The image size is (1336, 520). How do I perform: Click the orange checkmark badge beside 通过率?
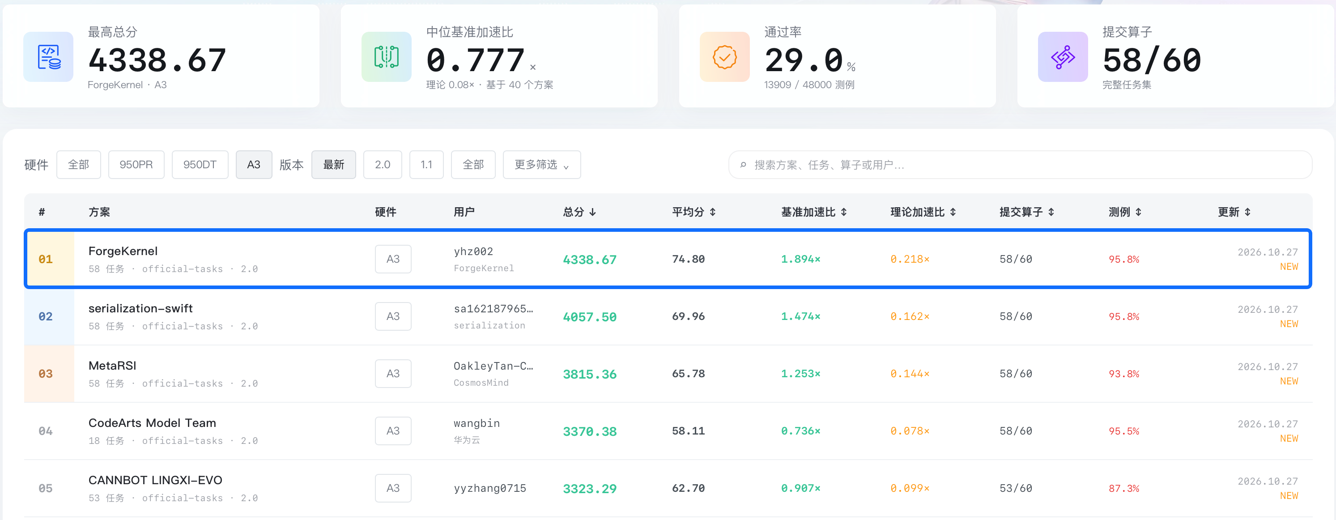724,56
